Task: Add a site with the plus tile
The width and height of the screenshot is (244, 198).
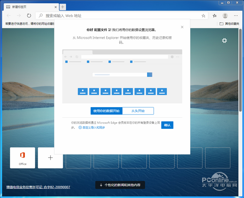Action: click(51, 158)
